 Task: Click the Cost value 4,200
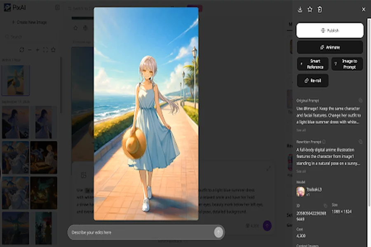point(301,235)
